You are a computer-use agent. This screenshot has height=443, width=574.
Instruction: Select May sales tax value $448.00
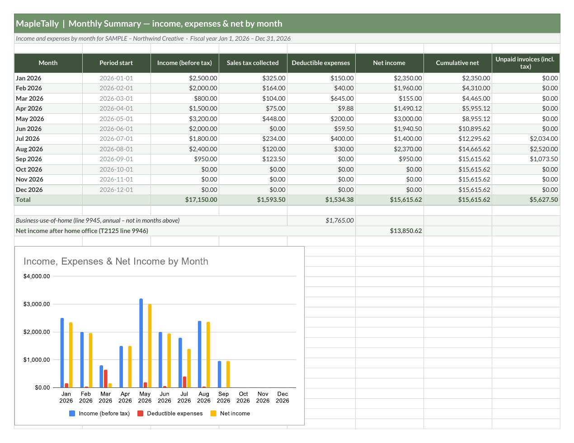tap(253, 119)
